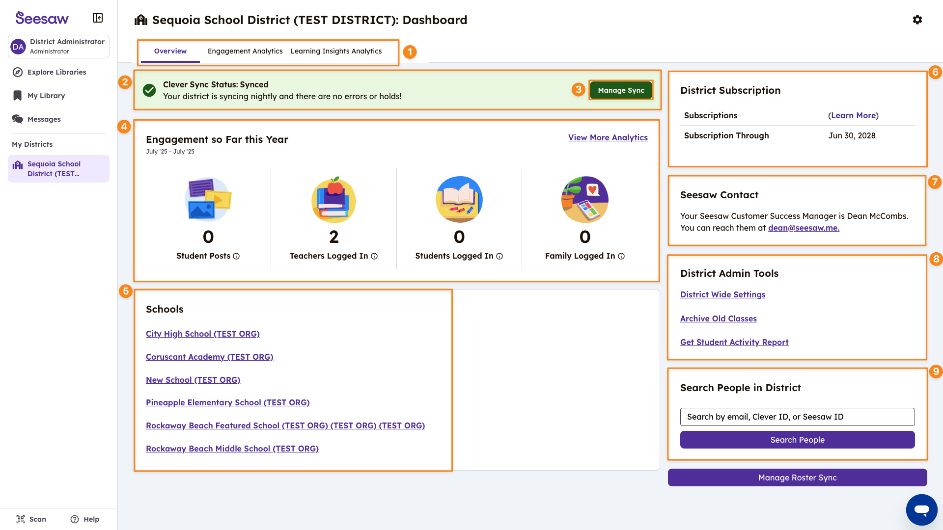Open the District Administrator profile card

point(58,47)
